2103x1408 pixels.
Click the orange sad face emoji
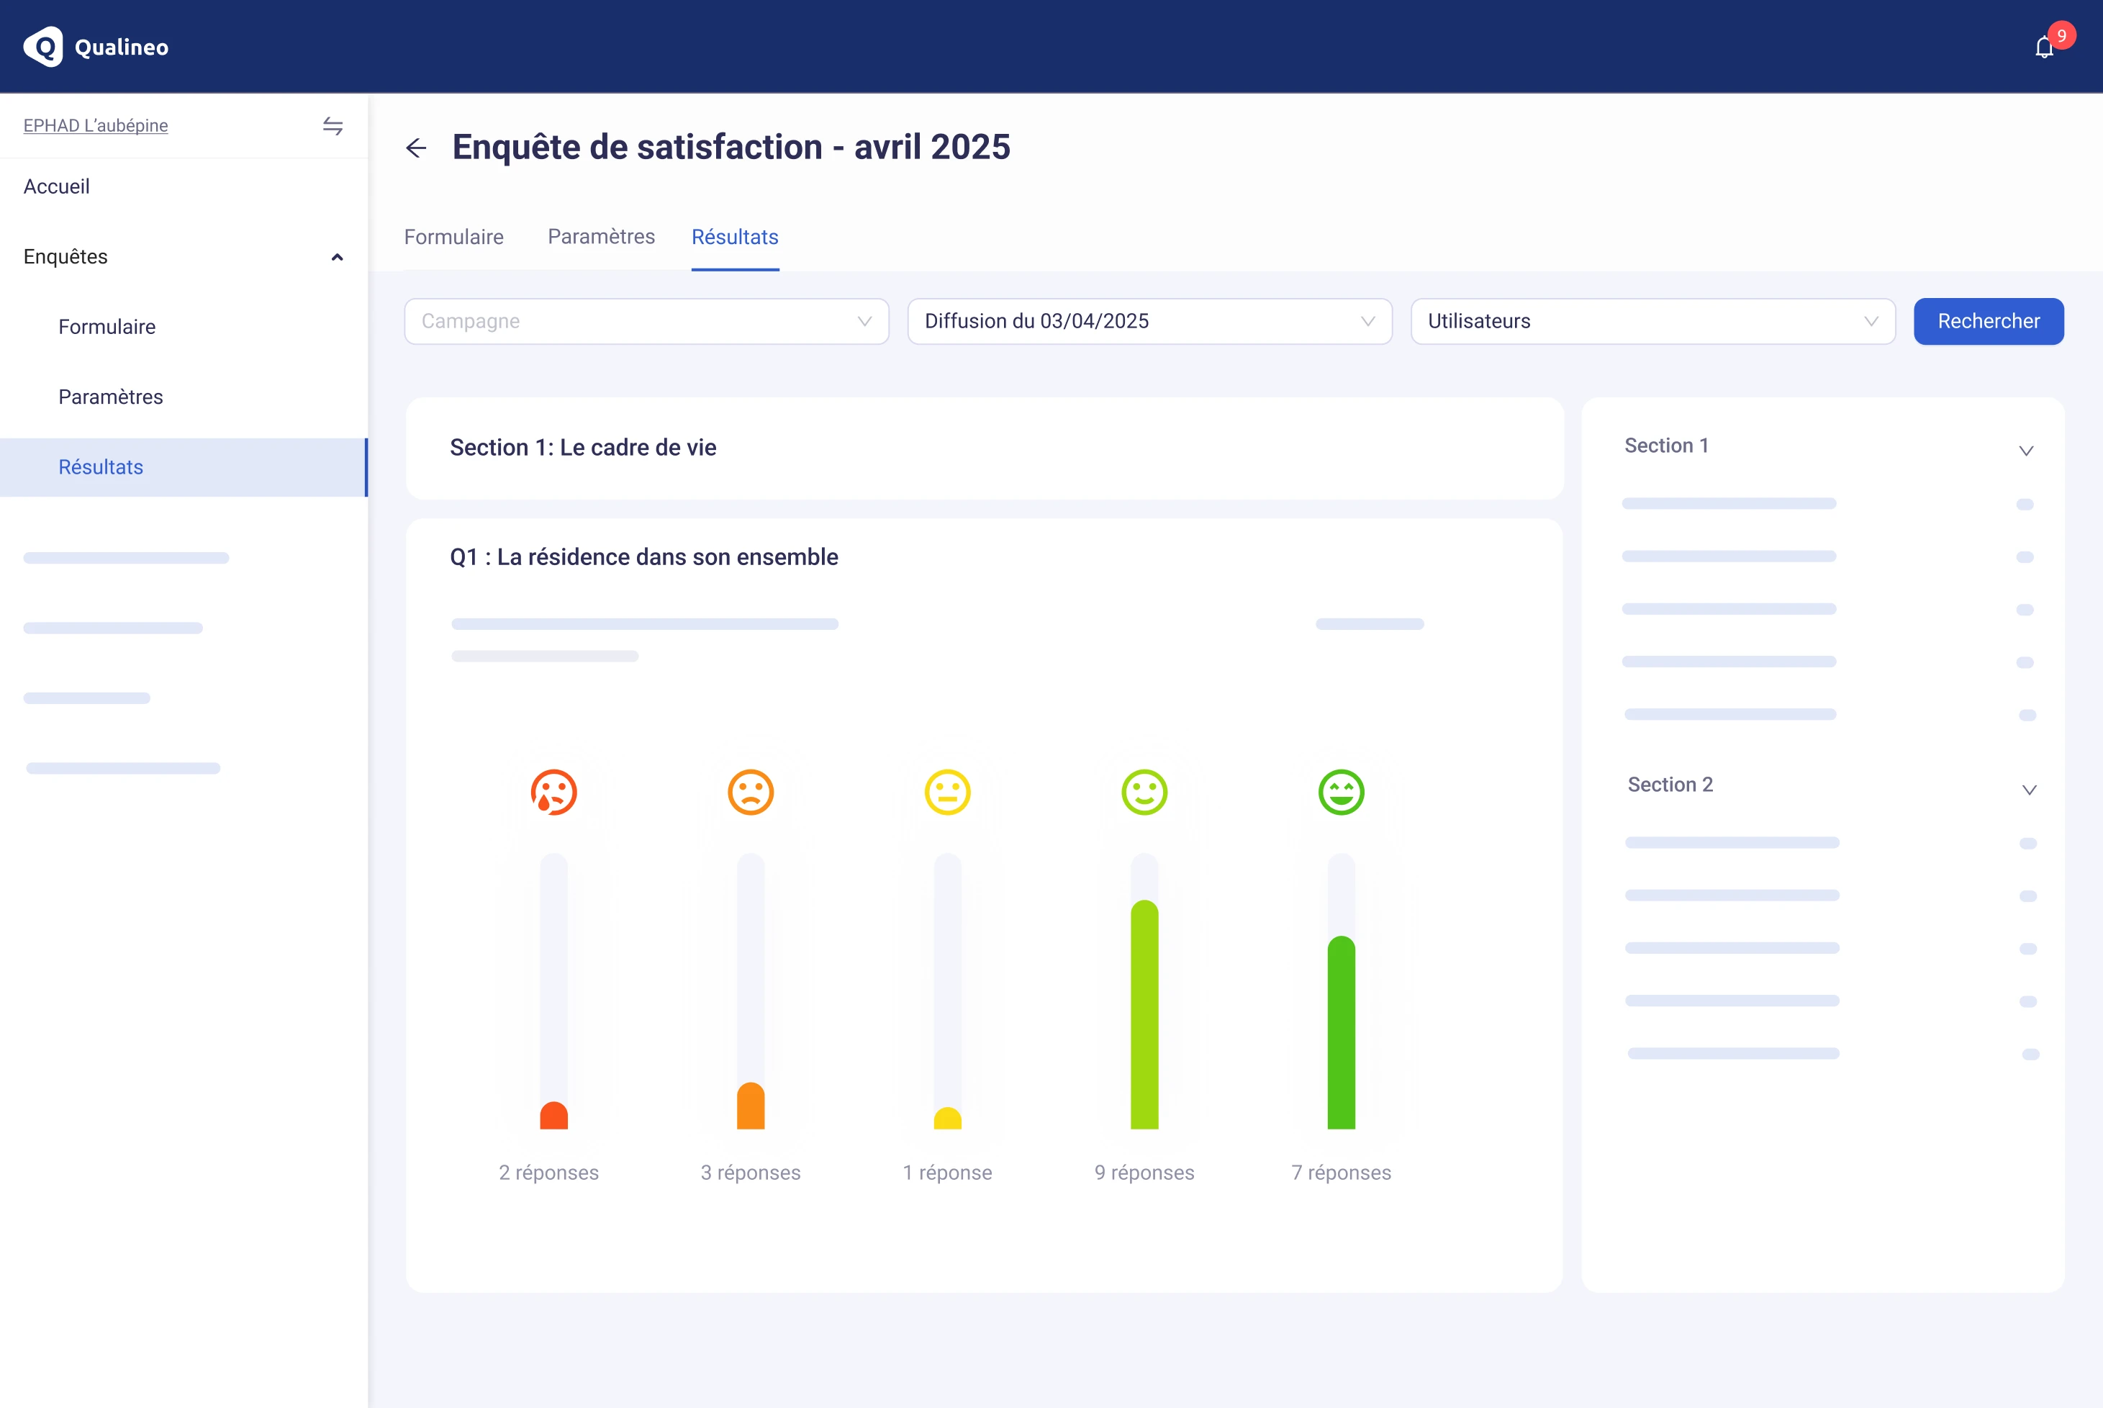tap(751, 792)
